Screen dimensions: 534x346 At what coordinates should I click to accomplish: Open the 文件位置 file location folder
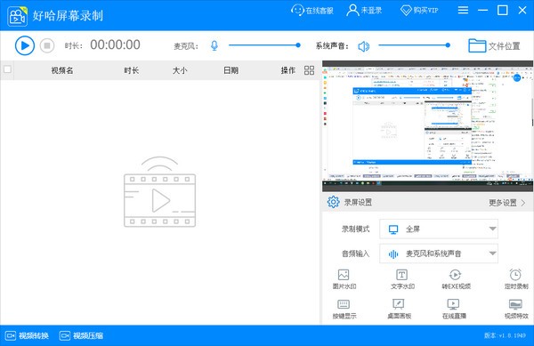click(x=494, y=45)
